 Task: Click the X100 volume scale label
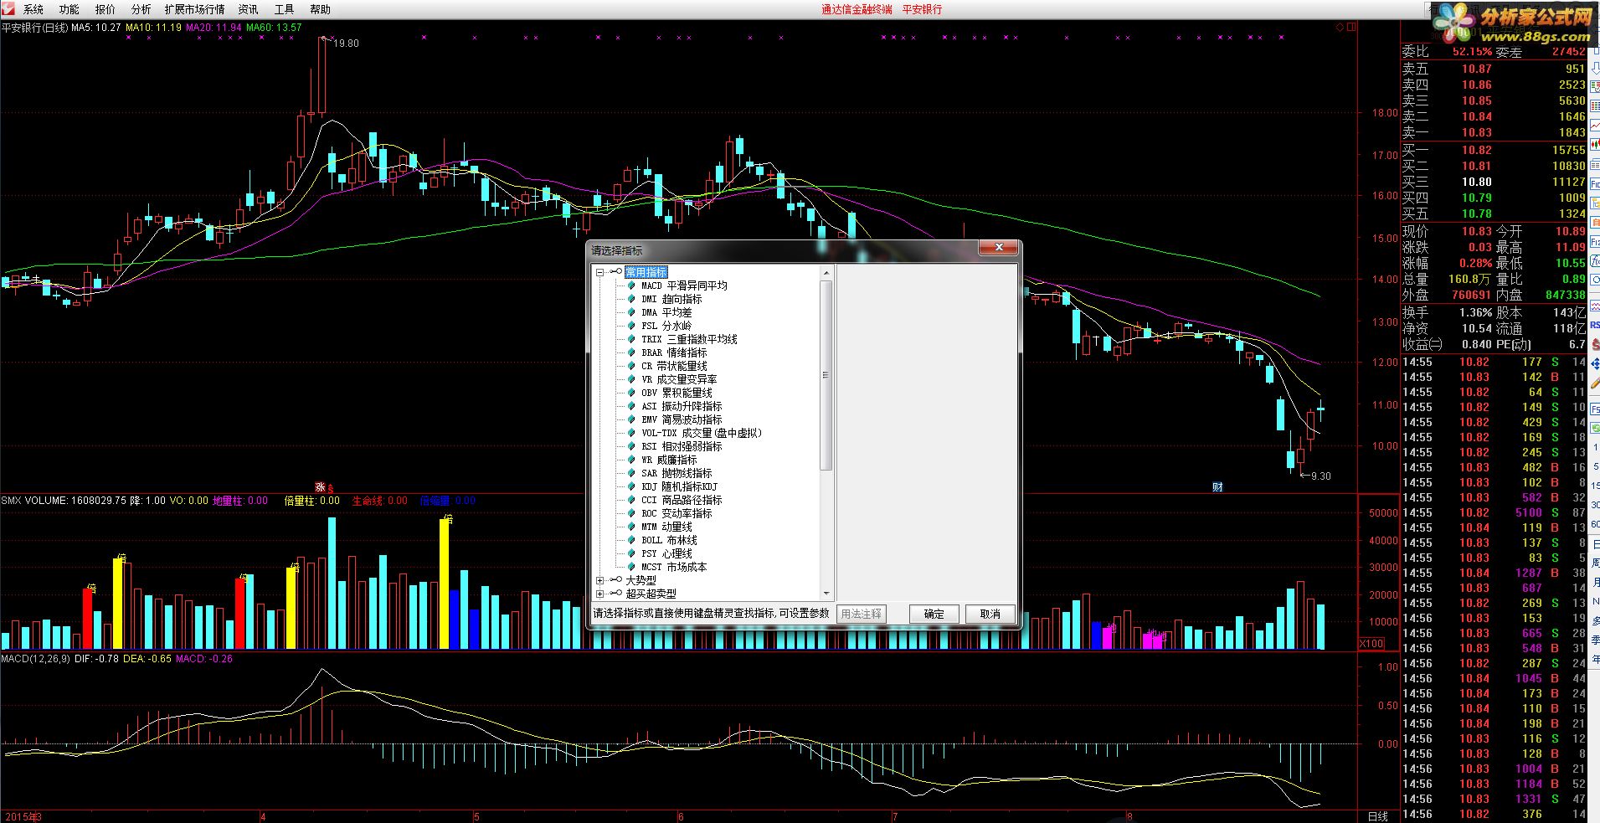click(1371, 644)
